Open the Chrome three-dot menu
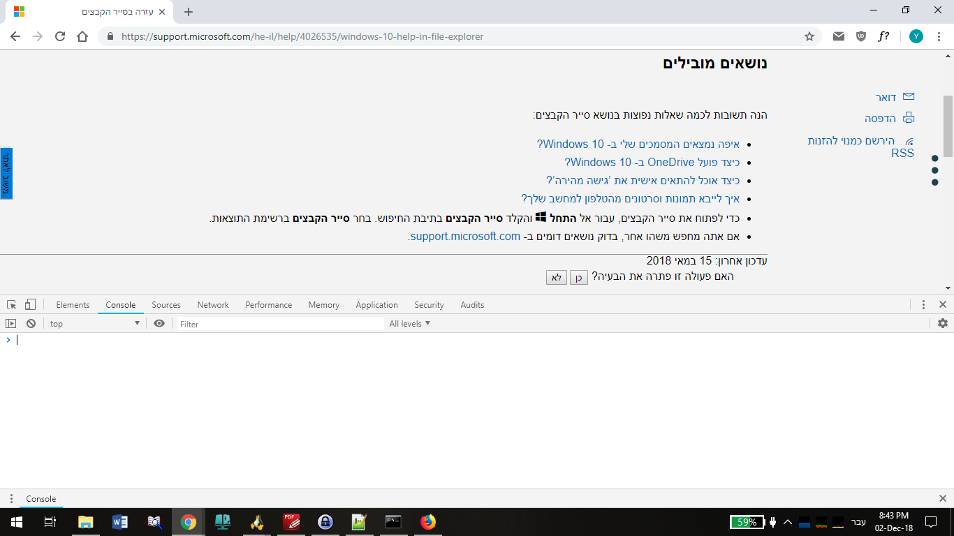The height and width of the screenshot is (536, 954). pos(939,36)
